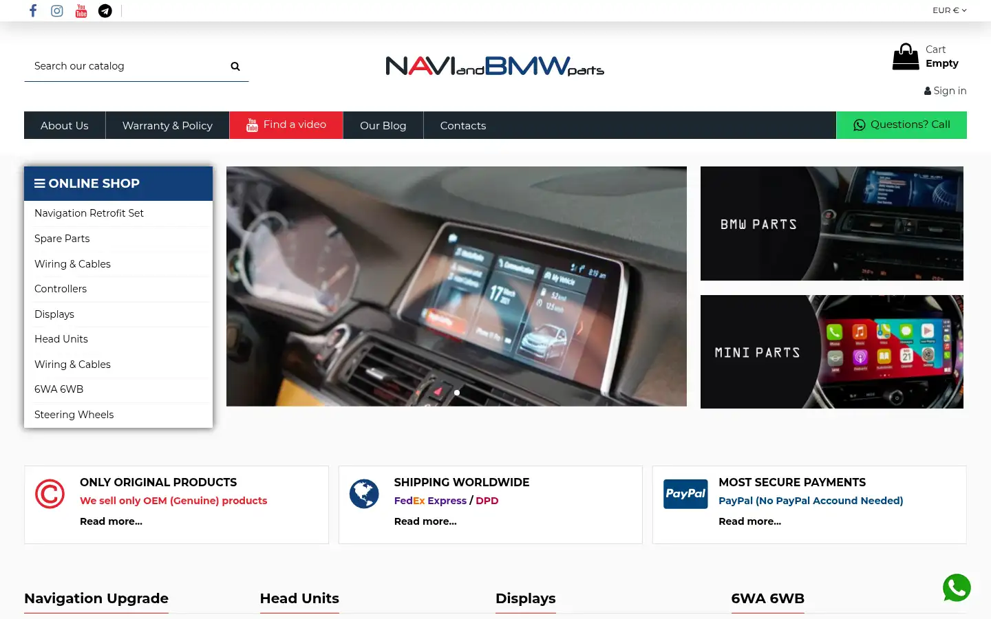
Task: Open the YouTube channel icon in top bar
Action: 81,10
